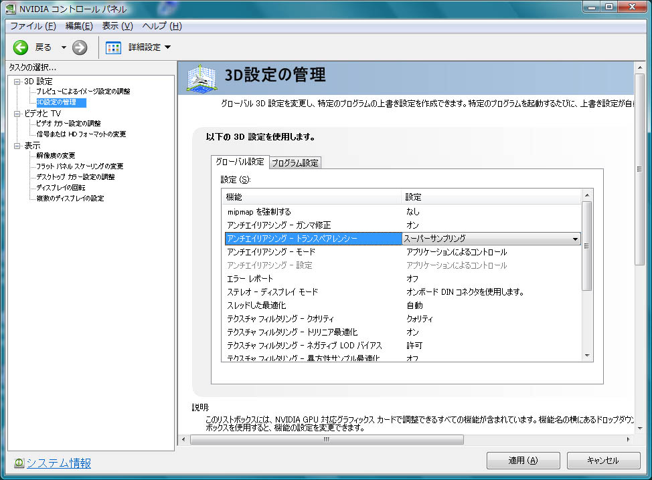Click the 機能 column header
Viewport: 652px width, 480px height.
(311, 197)
